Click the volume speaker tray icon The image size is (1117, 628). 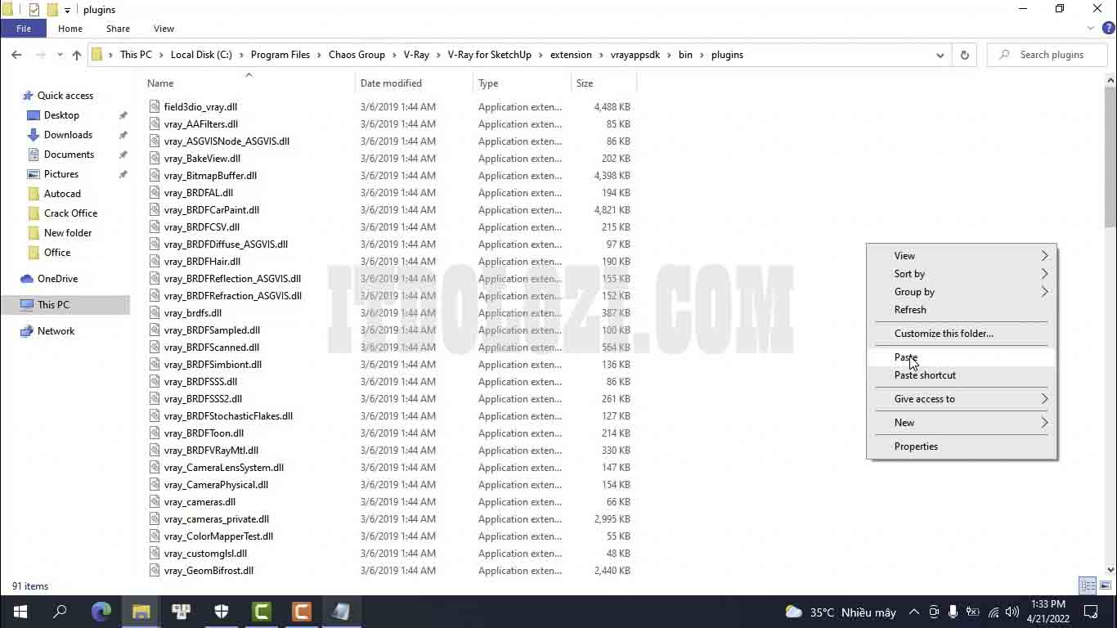[x=1012, y=612]
